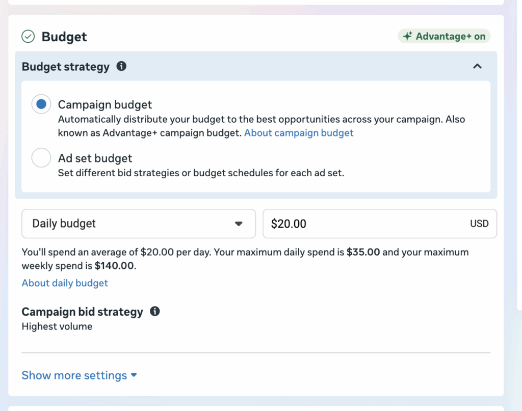Click the Advantage+ on badge
522x411 pixels.
tap(444, 36)
